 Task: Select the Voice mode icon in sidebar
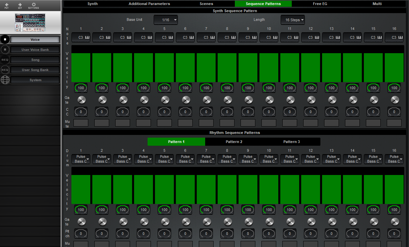tap(5, 39)
